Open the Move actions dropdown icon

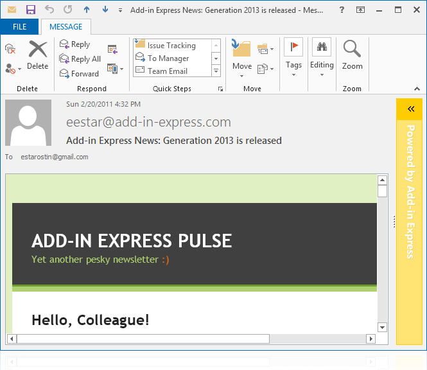click(x=265, y=69)
